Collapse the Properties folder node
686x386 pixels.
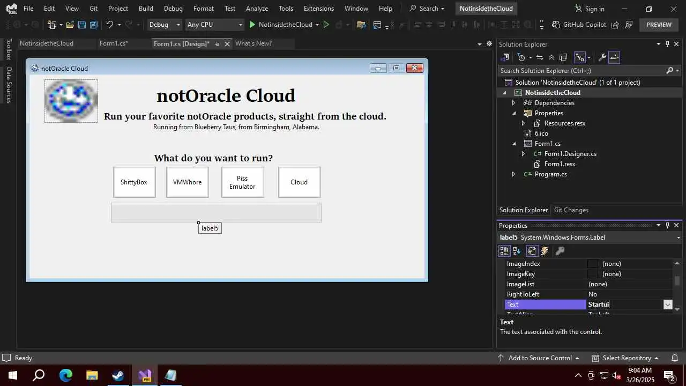pos(513,113)
